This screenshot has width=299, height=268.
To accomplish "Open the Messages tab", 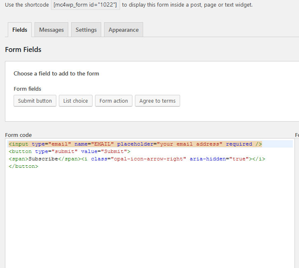I will pyautogui.click(x=51, y=30).
